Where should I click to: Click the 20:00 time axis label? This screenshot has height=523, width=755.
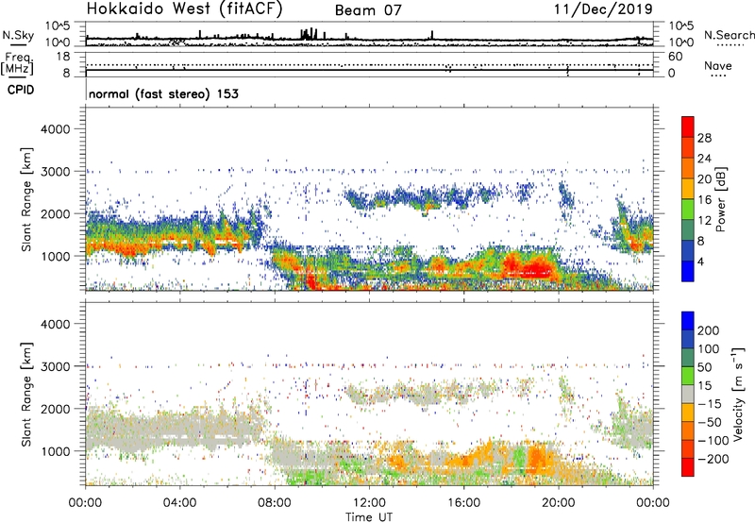point(559,503)
